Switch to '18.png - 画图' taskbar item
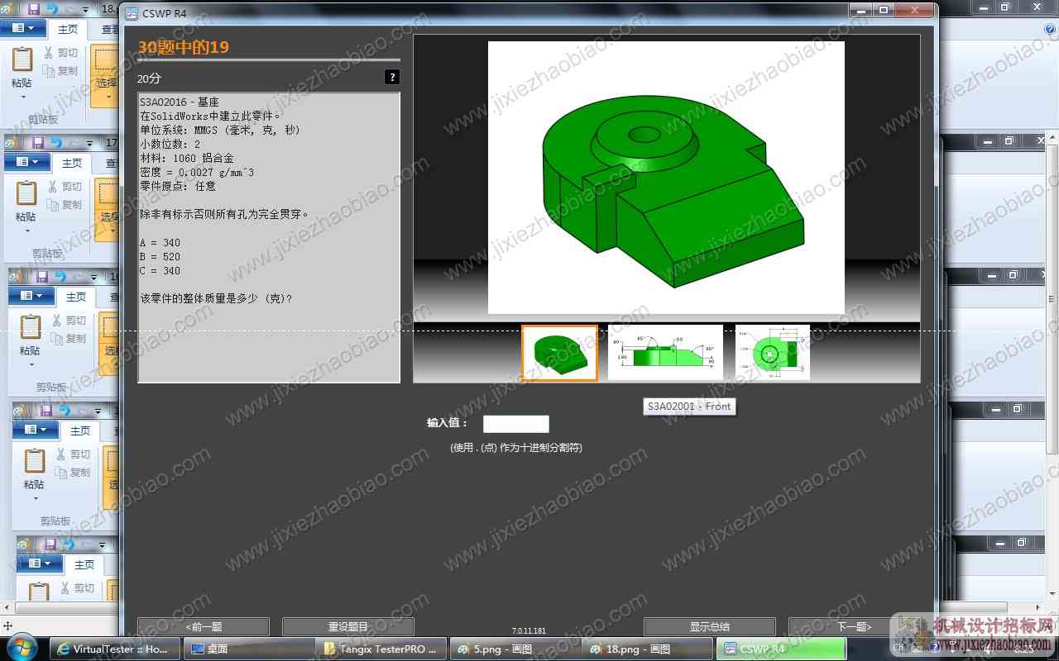This screenshot has width=1059, height=661. pyautogui.click(x=648, y=649)
